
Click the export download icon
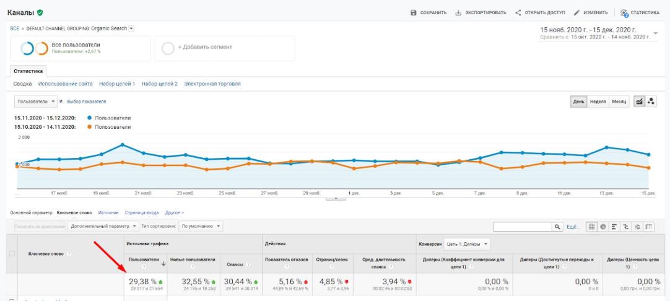(x=458, y=13)
